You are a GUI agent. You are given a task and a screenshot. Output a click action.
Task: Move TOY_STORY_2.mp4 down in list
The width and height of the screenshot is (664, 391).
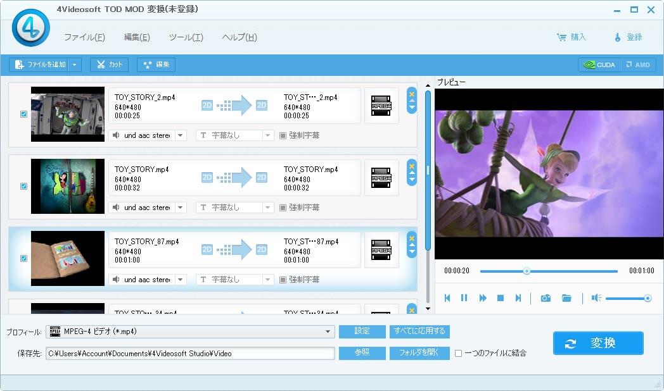(412, 108)
